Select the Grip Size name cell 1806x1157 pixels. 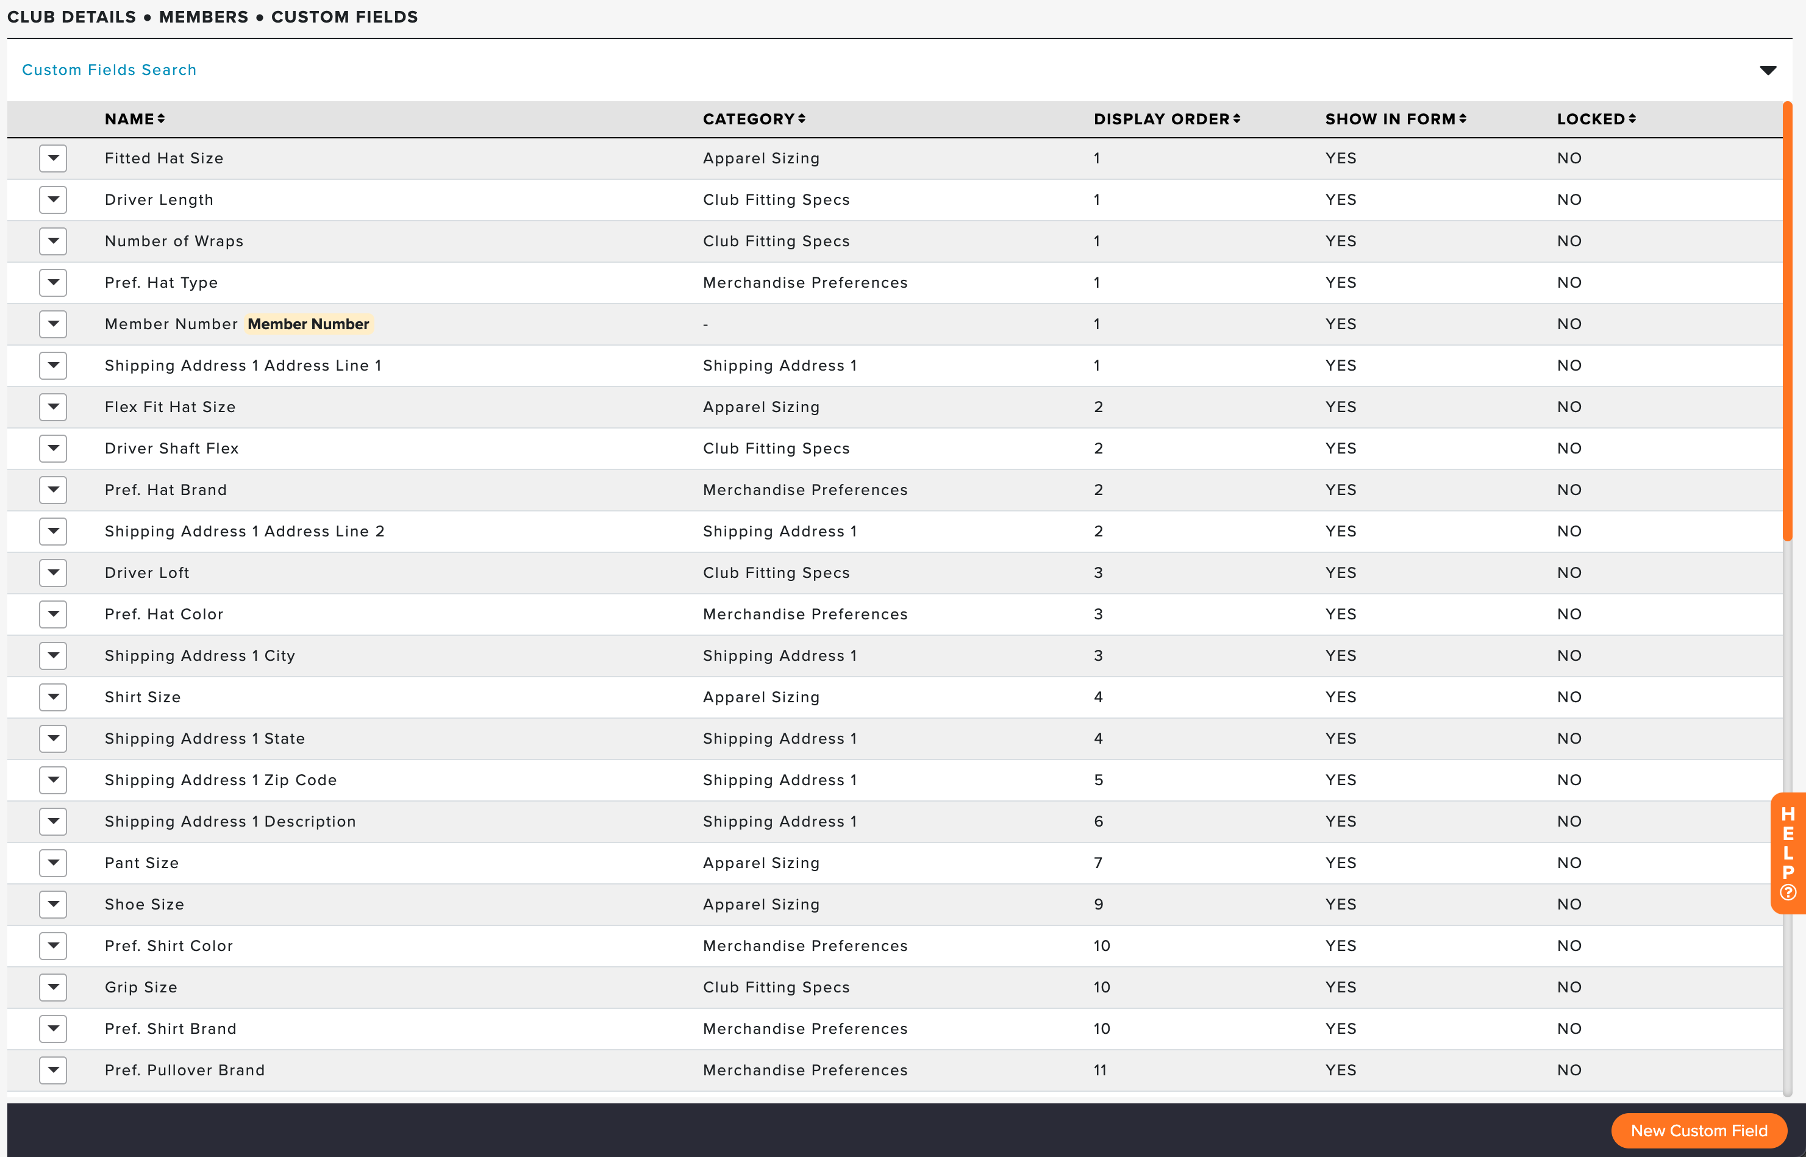(141, 987)
